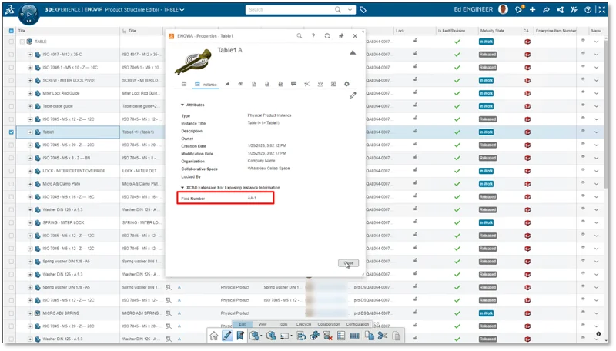Click the scissors cut icon in bottom toolbar
The width and height of the screenshot is (616, 351).
coord(381,336)
